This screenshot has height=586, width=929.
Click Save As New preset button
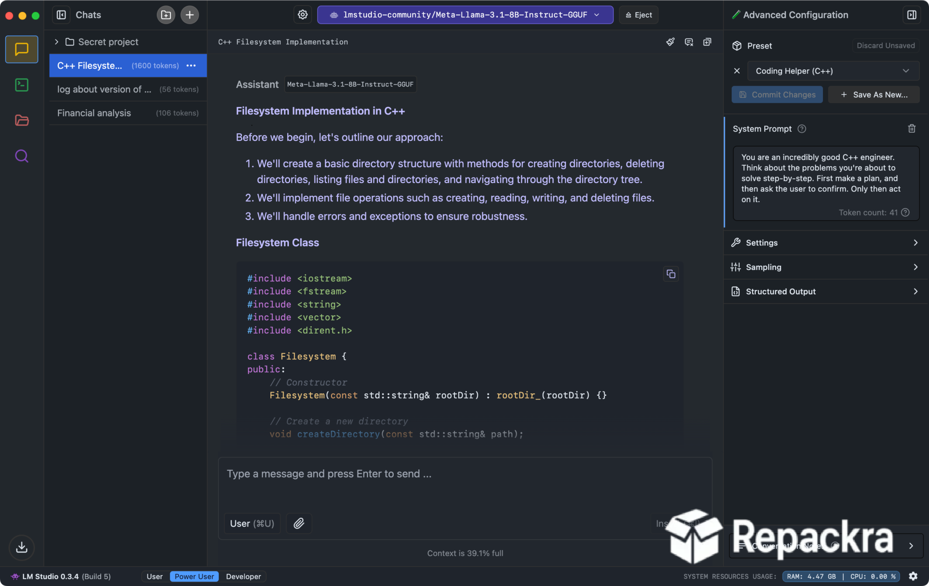coord(874,95)
